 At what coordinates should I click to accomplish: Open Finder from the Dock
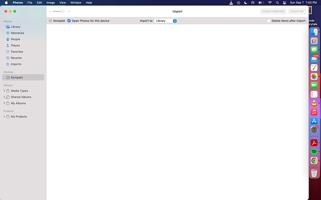click(x=314, y=32)
